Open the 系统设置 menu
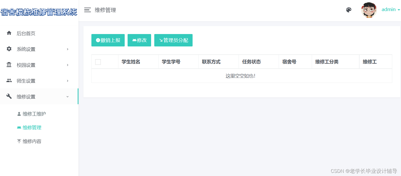 39,49
